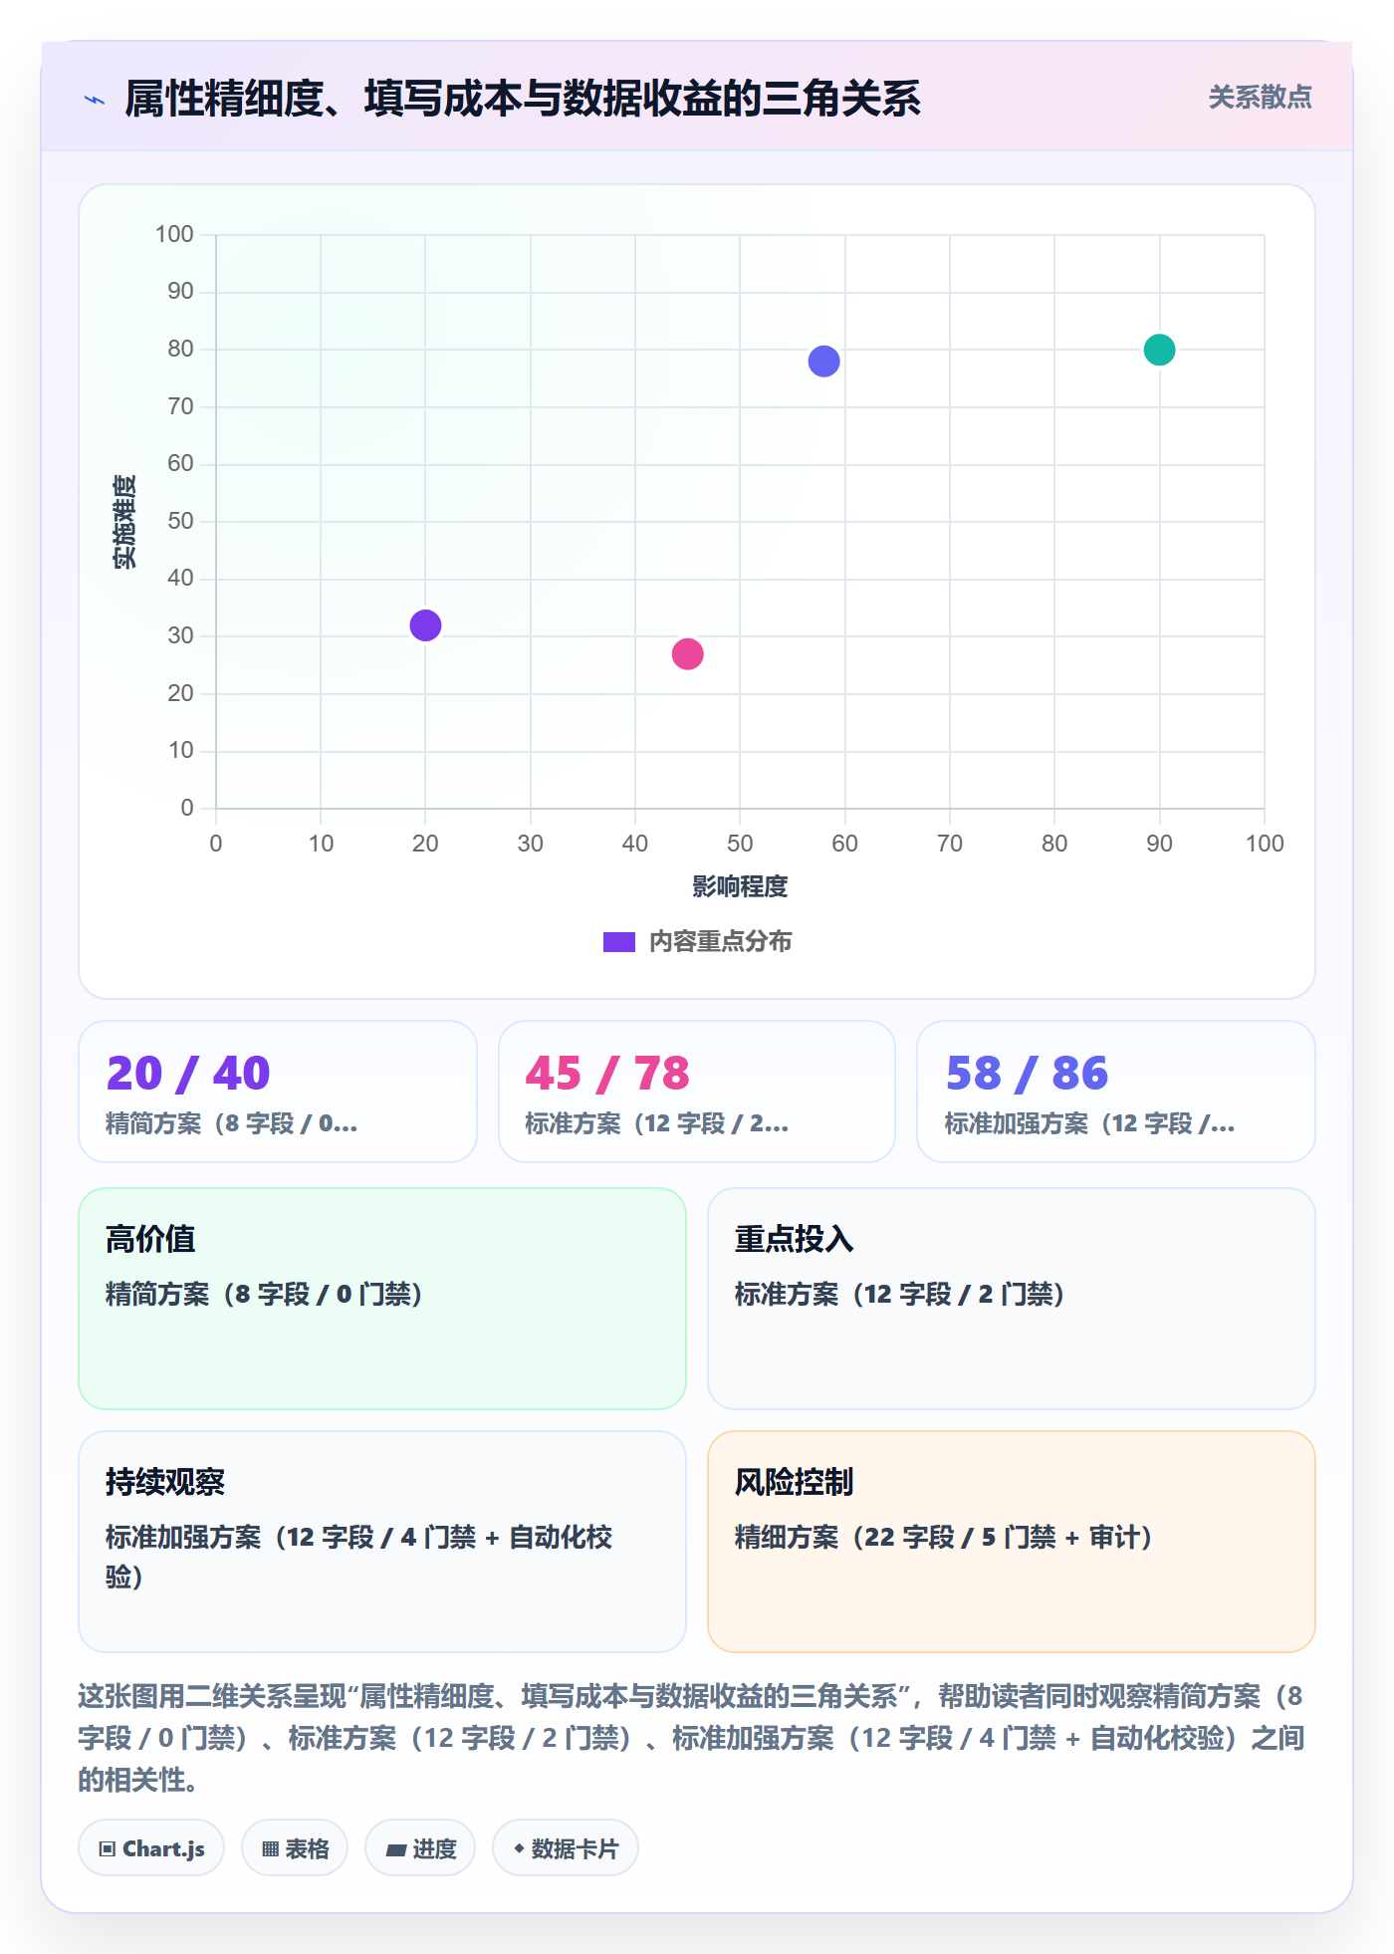Toggle the 内容重点分布 legend label
This screenshot has width=1394, height=1954.
coord(720,942)
